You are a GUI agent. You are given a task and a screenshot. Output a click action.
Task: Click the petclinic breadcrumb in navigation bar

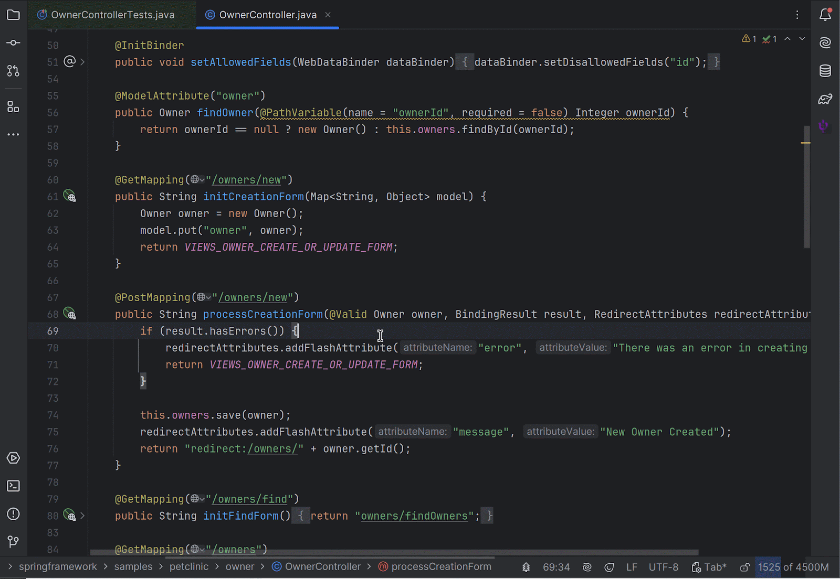click(x=188, y=567)
